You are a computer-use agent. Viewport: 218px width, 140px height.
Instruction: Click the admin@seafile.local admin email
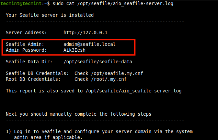coord(89,44)
